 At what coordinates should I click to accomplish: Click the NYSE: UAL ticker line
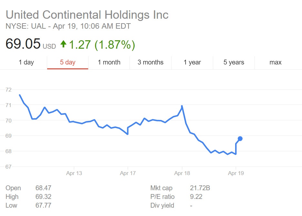(x=68, y=26)
